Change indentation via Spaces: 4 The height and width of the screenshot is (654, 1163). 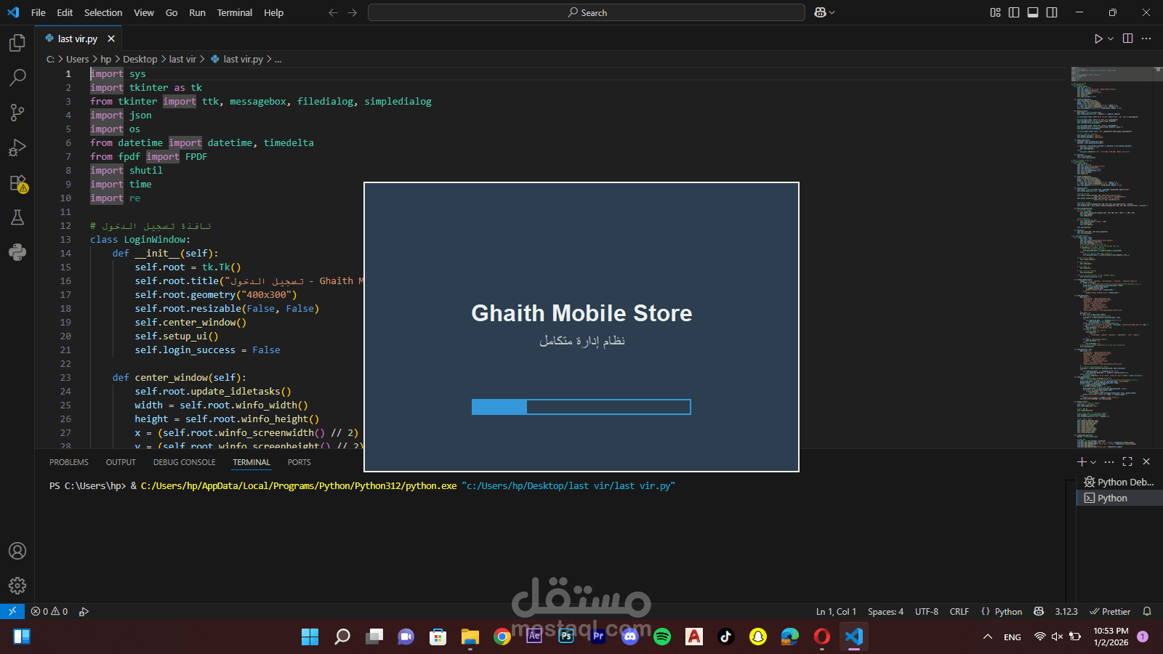[x=885, y=611]
